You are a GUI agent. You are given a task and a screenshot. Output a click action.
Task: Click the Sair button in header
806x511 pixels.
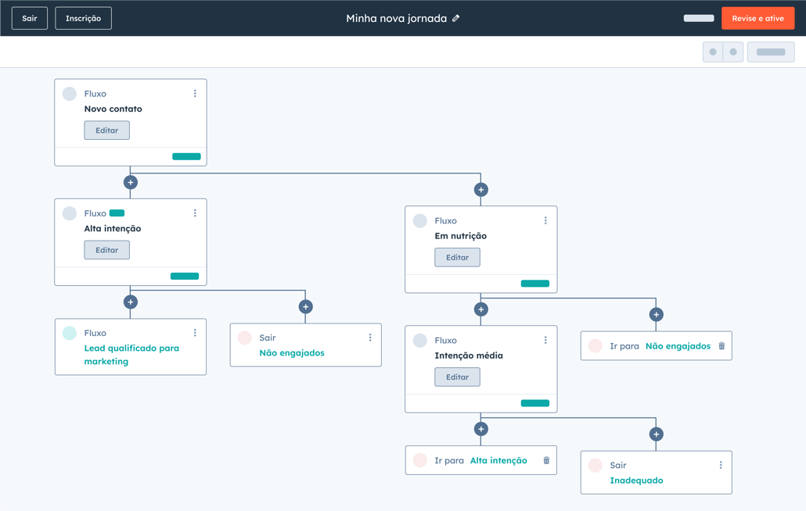pos(30,18)
